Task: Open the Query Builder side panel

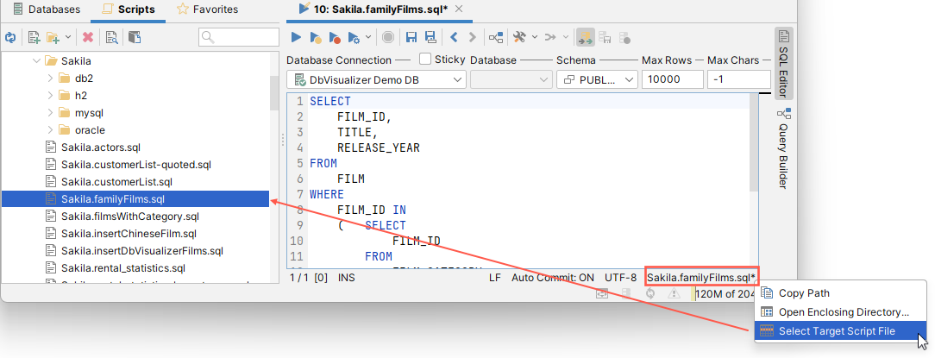Action: tap(783, 147)
